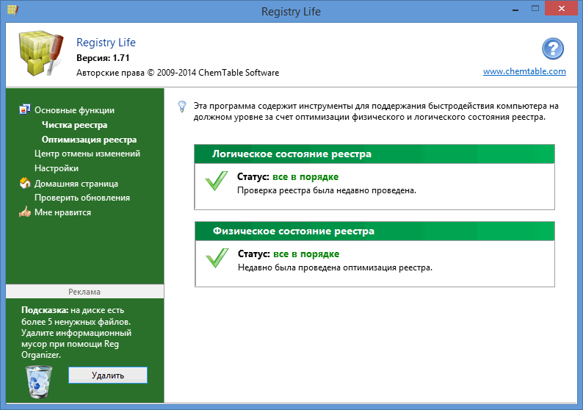The height and width of the screenshot is (410, 583).
Task: Click the green checkmark under Физическое состояние реестра
Action: (x=217, y=258)
